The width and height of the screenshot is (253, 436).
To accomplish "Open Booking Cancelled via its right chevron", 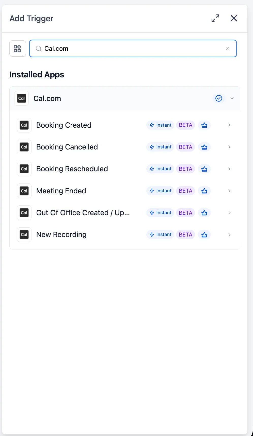I will click(229, 147).
